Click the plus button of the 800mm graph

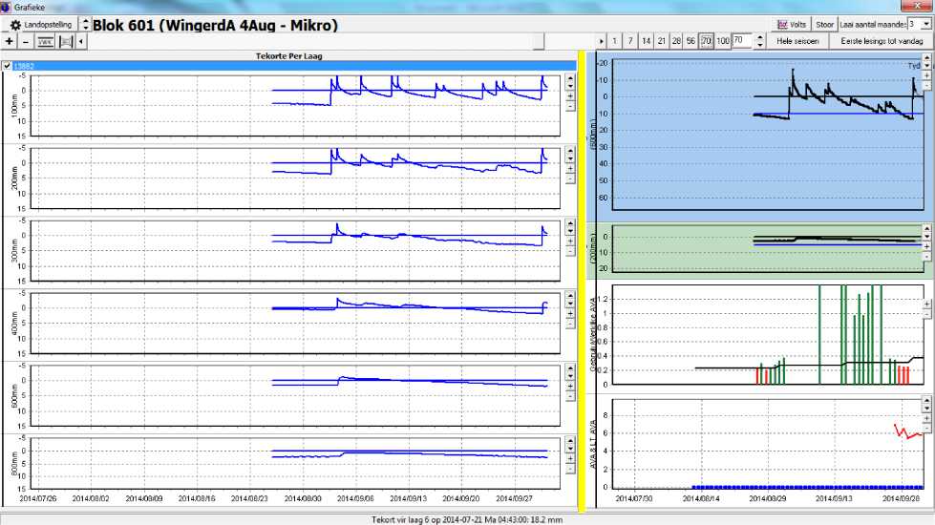coord(570,459)
